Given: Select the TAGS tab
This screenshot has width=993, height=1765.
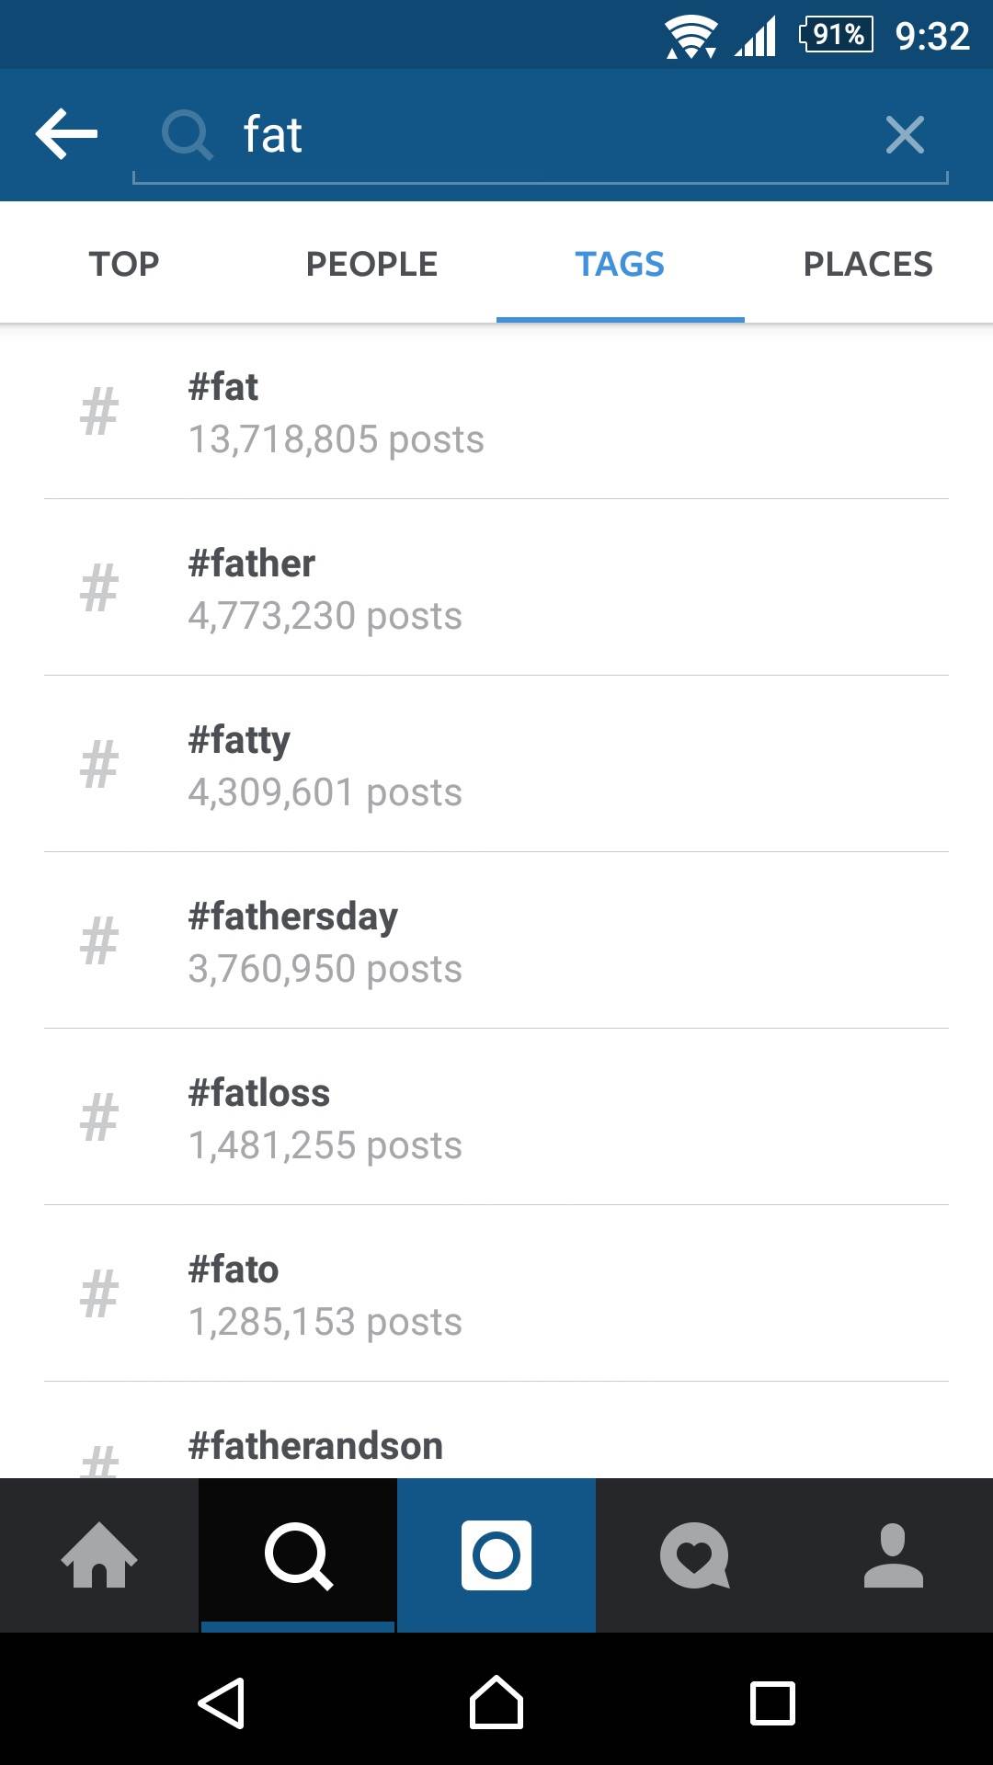Looking at the screenshot, I should click(620, 264).
